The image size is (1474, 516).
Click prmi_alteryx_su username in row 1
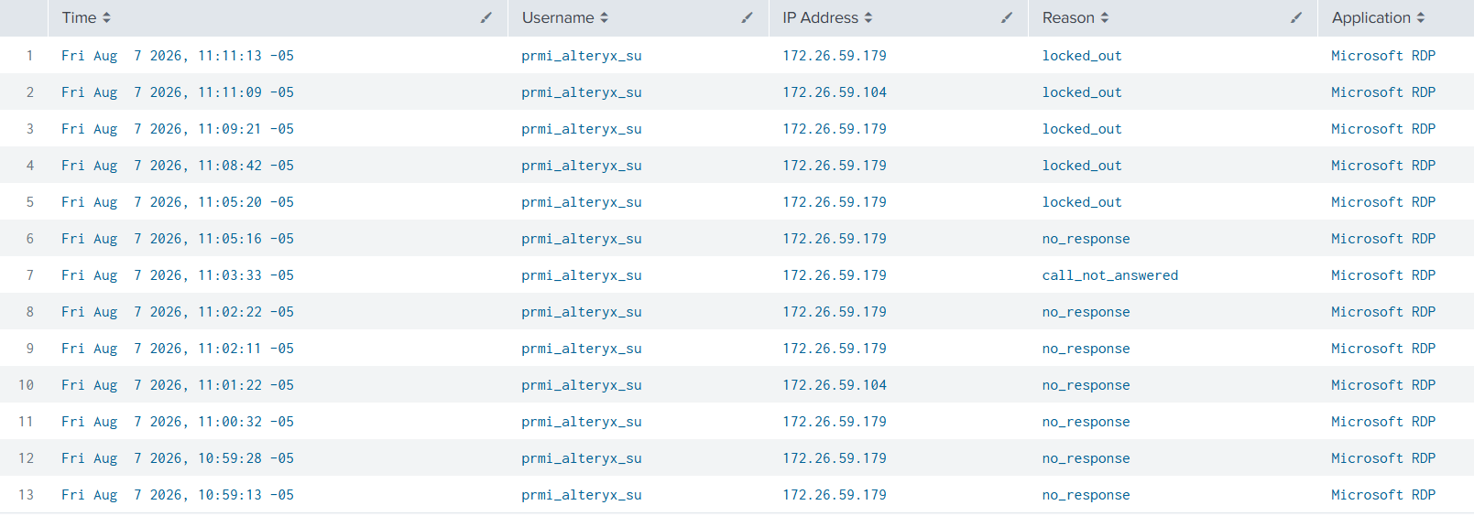click(582, 56)
